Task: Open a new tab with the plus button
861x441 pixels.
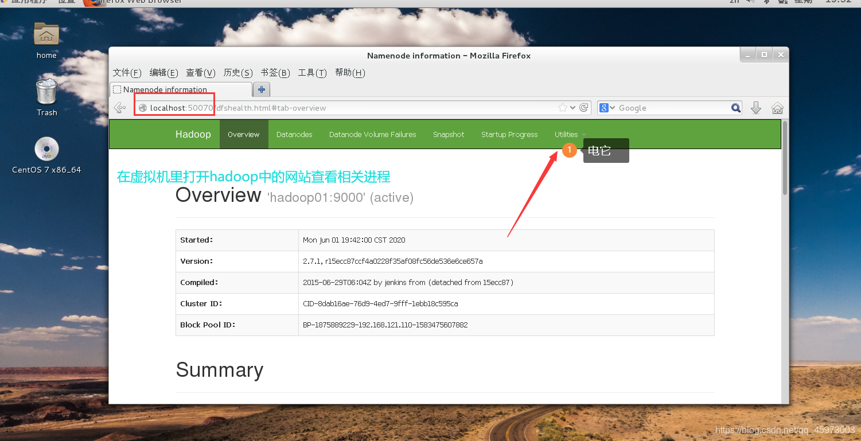Action: (261, 89)
